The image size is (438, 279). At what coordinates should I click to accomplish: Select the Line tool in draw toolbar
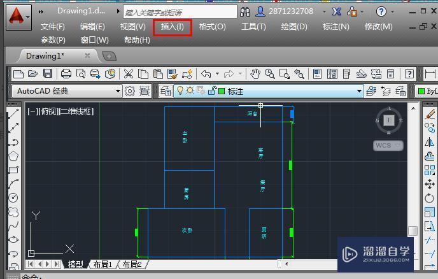point(13,114)
